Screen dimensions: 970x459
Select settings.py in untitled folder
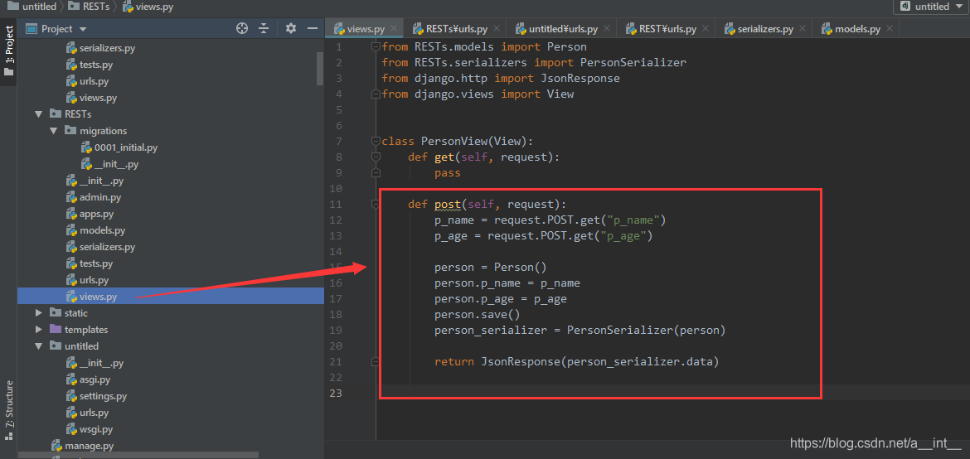click(96, 396)
